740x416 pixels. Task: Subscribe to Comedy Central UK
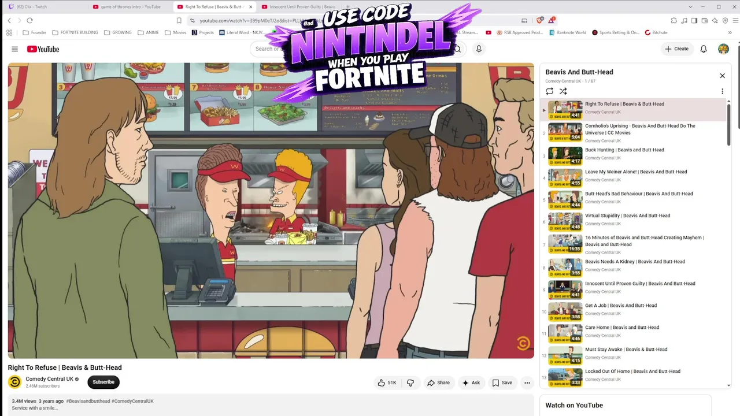[103, 382]
